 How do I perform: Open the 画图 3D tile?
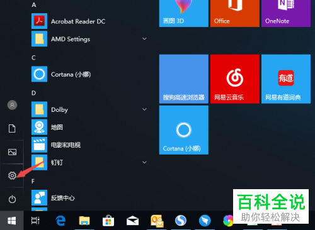184,13
